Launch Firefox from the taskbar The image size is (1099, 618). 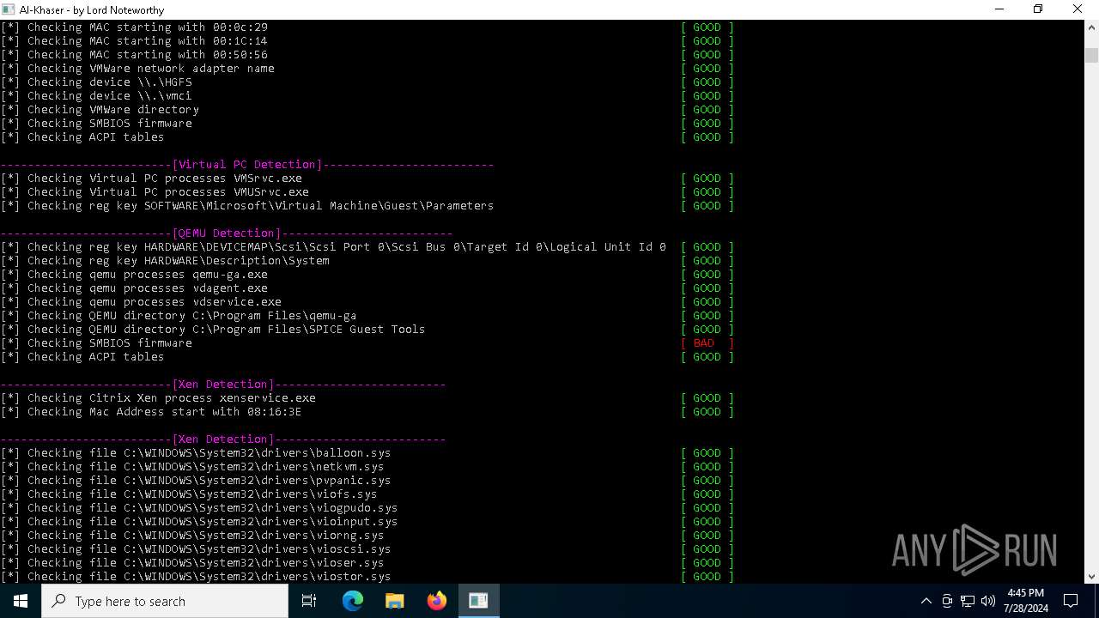tap(437, 601)
